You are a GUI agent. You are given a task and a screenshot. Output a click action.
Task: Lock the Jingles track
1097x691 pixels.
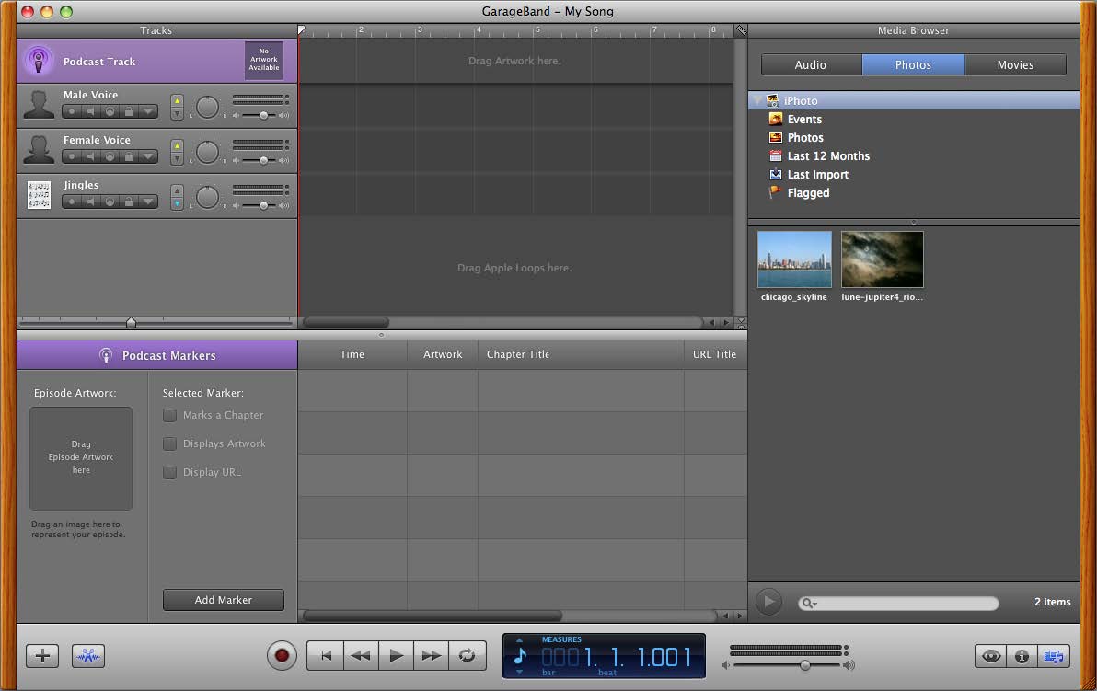click(129, 202)
